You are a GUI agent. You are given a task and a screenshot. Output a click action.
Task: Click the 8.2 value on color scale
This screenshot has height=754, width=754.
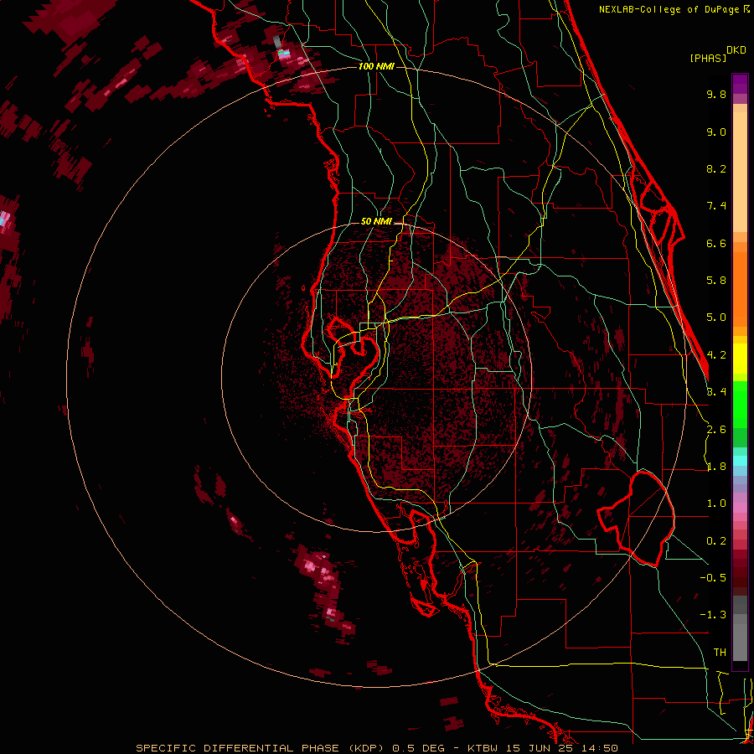point(716,168)
